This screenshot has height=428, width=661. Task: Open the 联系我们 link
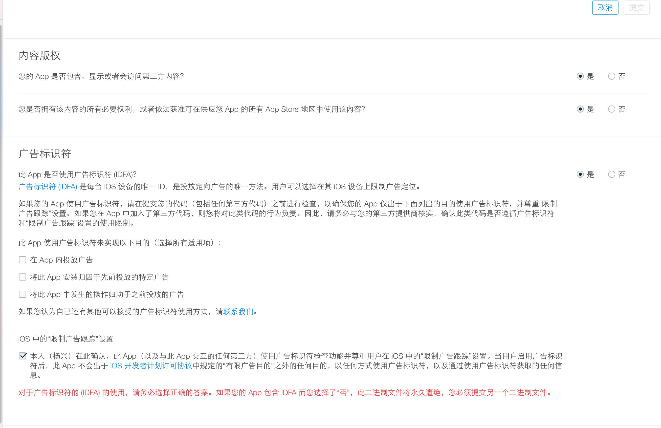(x=238, y=312)
